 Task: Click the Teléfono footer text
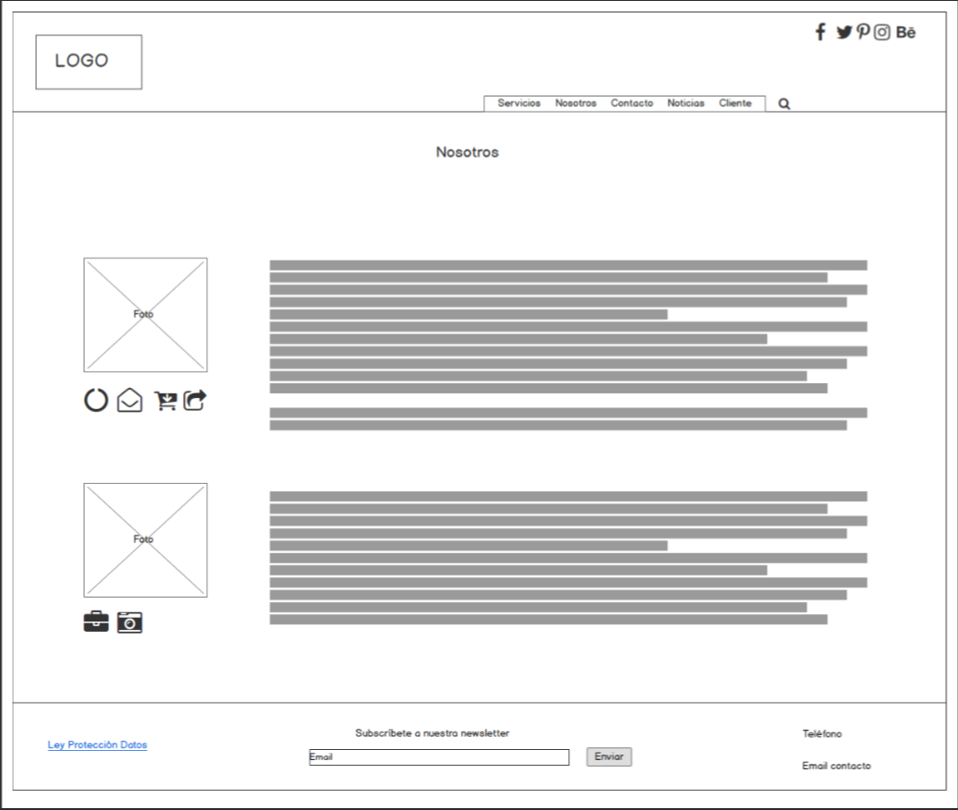[822, 733]
